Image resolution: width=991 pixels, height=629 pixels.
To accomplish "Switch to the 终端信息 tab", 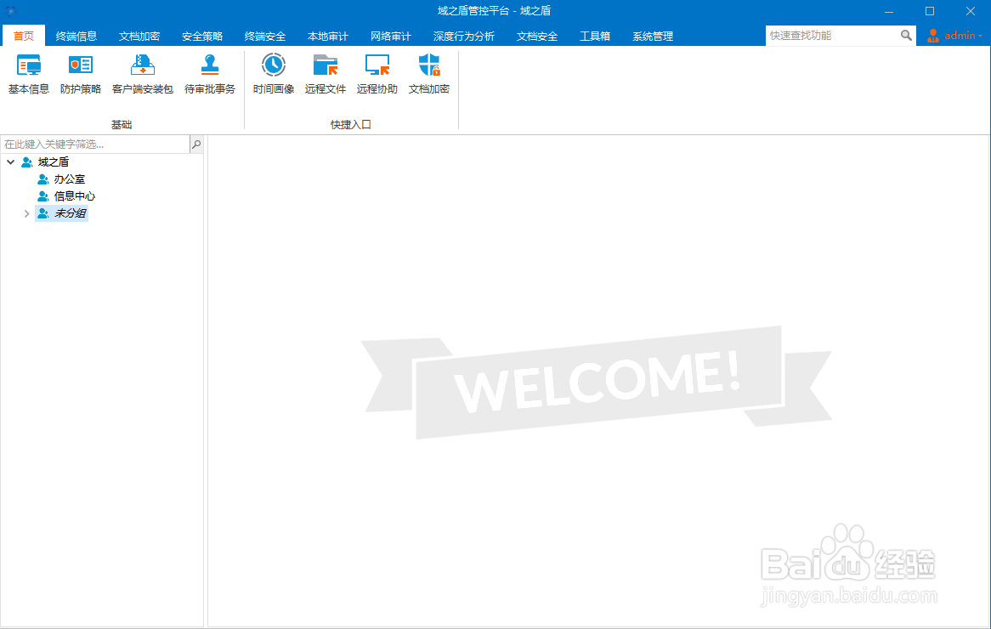I will point(76,36).
